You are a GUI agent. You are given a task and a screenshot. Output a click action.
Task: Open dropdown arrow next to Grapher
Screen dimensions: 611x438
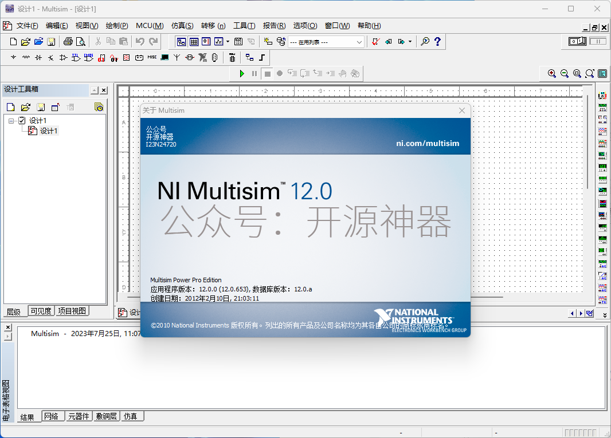[x=228, y=42]
